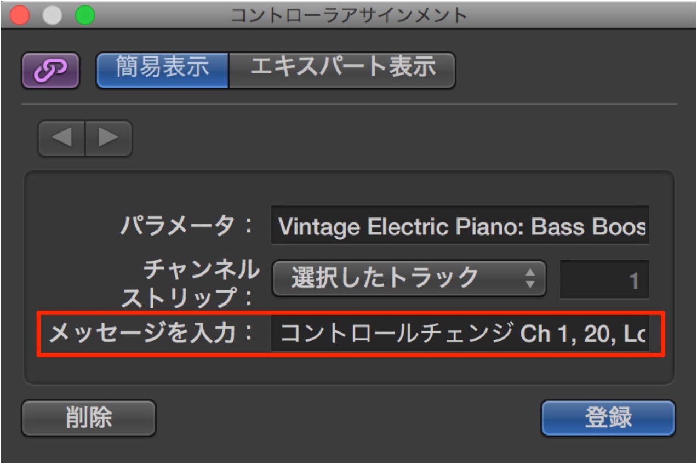Select the メッセージを入力 field コントロールチェンジ

460,333
